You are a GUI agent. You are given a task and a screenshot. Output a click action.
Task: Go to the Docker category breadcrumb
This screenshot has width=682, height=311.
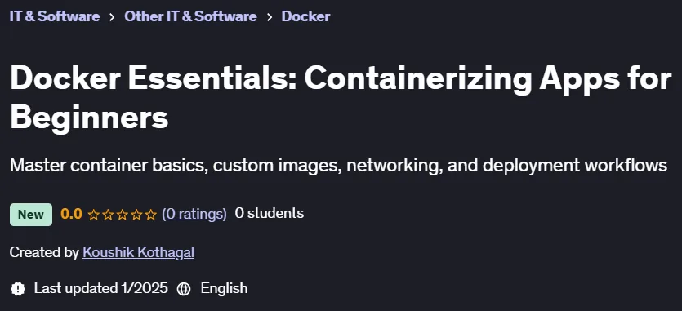tap(305, 16)
